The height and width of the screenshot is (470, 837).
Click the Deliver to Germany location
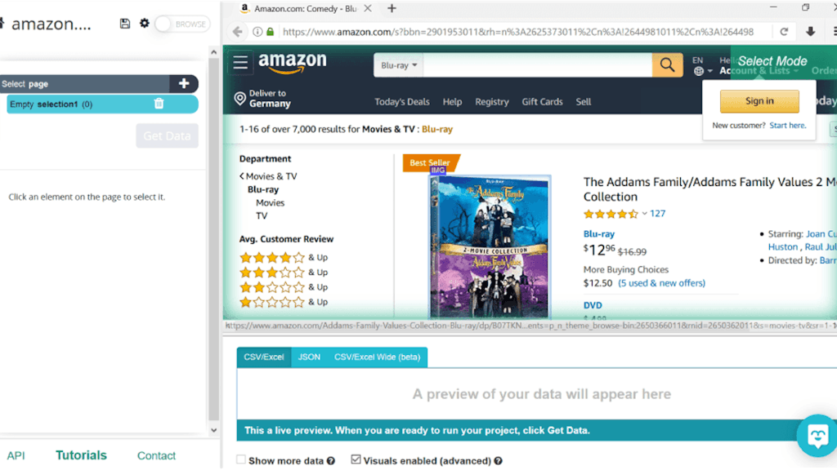(262, 99)
